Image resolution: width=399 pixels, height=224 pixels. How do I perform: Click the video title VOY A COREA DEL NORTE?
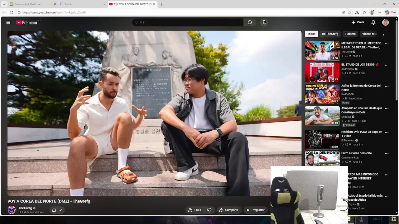pyautogui.click(x=49, y=201)
